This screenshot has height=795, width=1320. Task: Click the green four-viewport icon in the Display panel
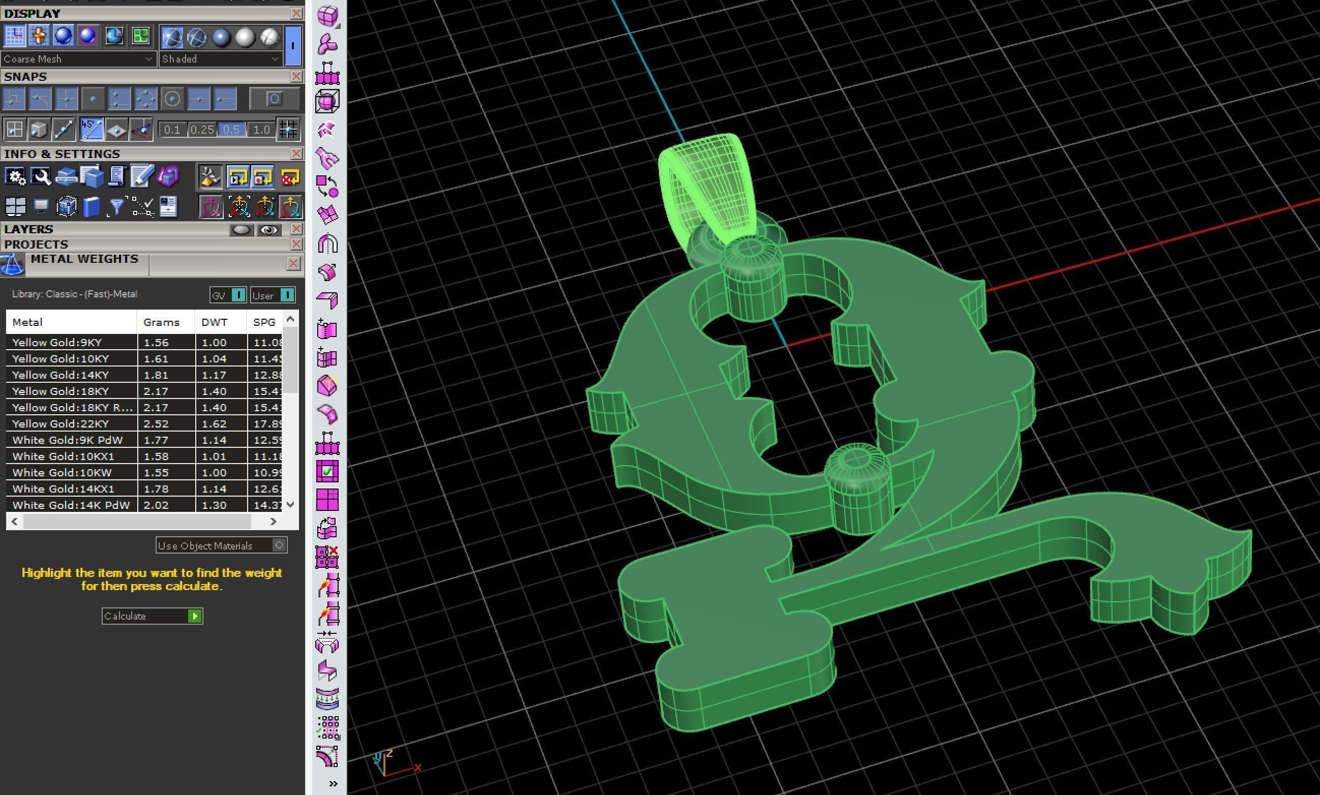[x=140, y=36]
